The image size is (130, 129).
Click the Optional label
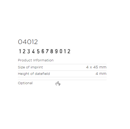coord(25,83)
